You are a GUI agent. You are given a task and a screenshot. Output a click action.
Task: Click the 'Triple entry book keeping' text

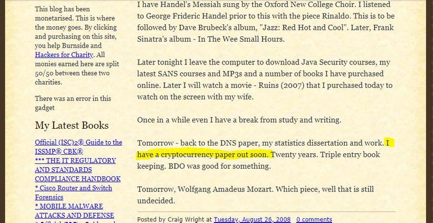[347, 155]
